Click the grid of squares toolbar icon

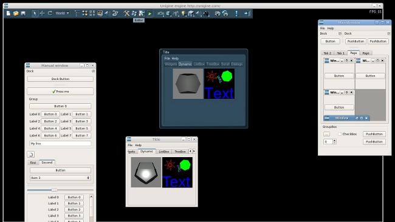[92, 13]
